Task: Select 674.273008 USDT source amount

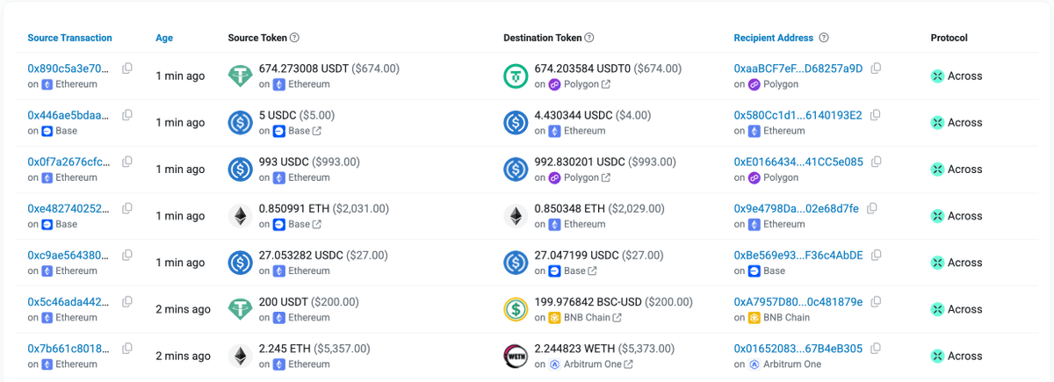Action: [x=303, y=68]
